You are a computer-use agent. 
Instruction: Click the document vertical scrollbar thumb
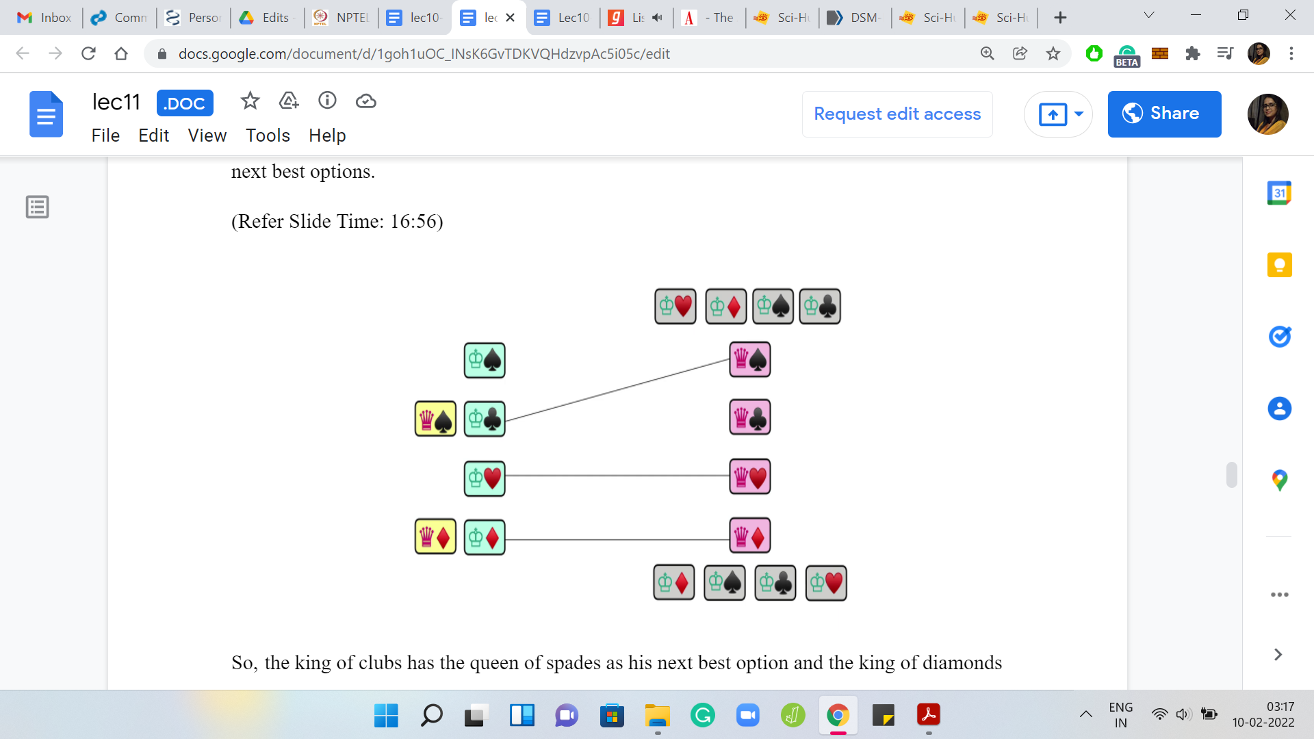tap(1232, 474)
